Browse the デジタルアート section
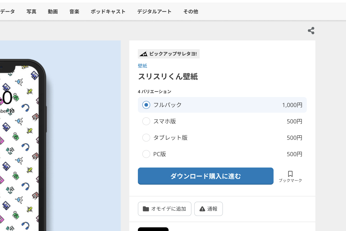 click(x=154, y=11)
